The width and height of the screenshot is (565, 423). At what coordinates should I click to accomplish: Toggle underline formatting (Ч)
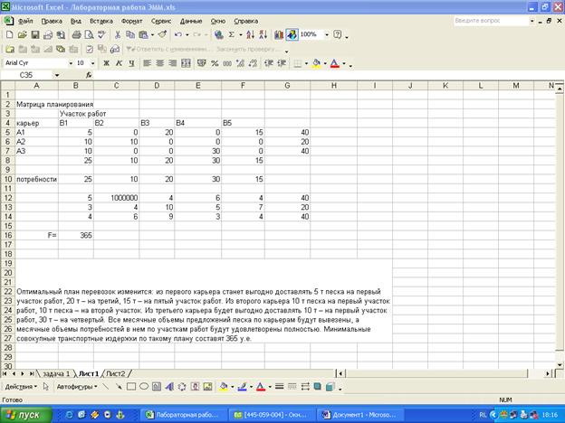tap(131, 63)
